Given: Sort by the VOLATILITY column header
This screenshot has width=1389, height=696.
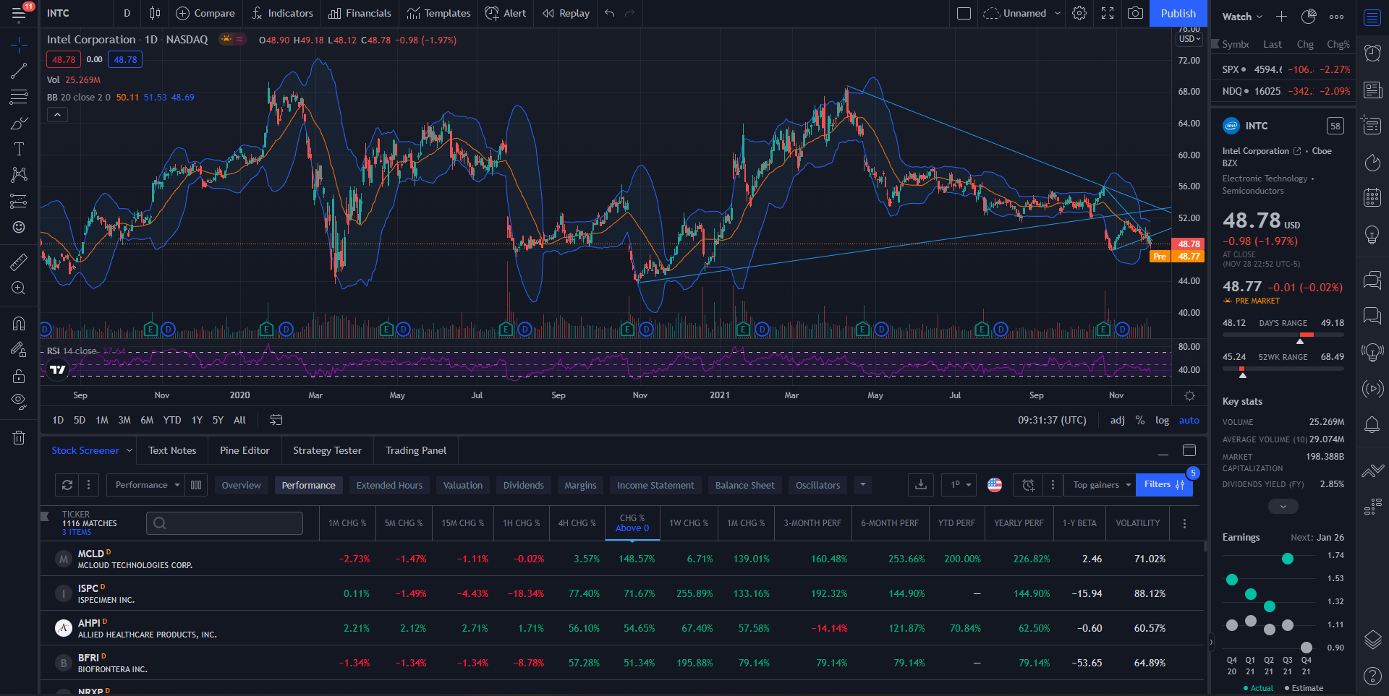Looking at the screenshot, I should coord(1137,523).
